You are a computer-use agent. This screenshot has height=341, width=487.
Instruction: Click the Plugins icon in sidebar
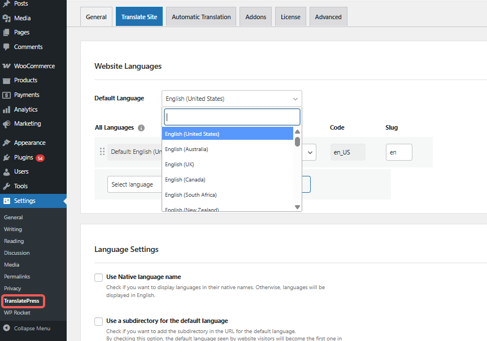coord(7,158)
